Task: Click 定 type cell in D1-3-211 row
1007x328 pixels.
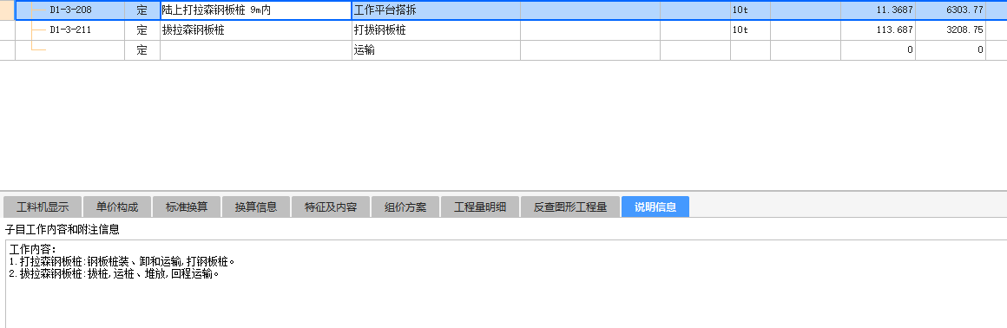Action: pos(142,30)
